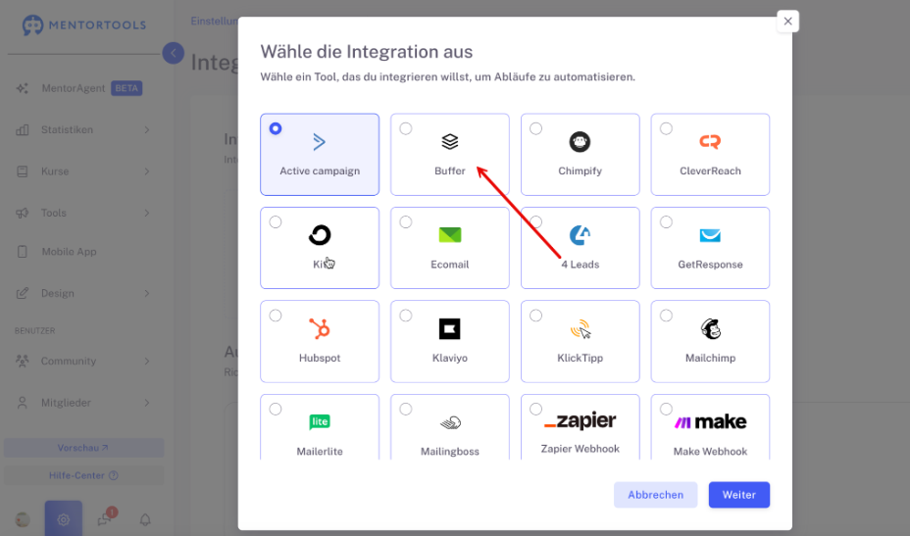The image size is (910, 536).
Task: Click the KlickTipp cursor logo icon
Action: pyautogui.click(x=580, y=329)
